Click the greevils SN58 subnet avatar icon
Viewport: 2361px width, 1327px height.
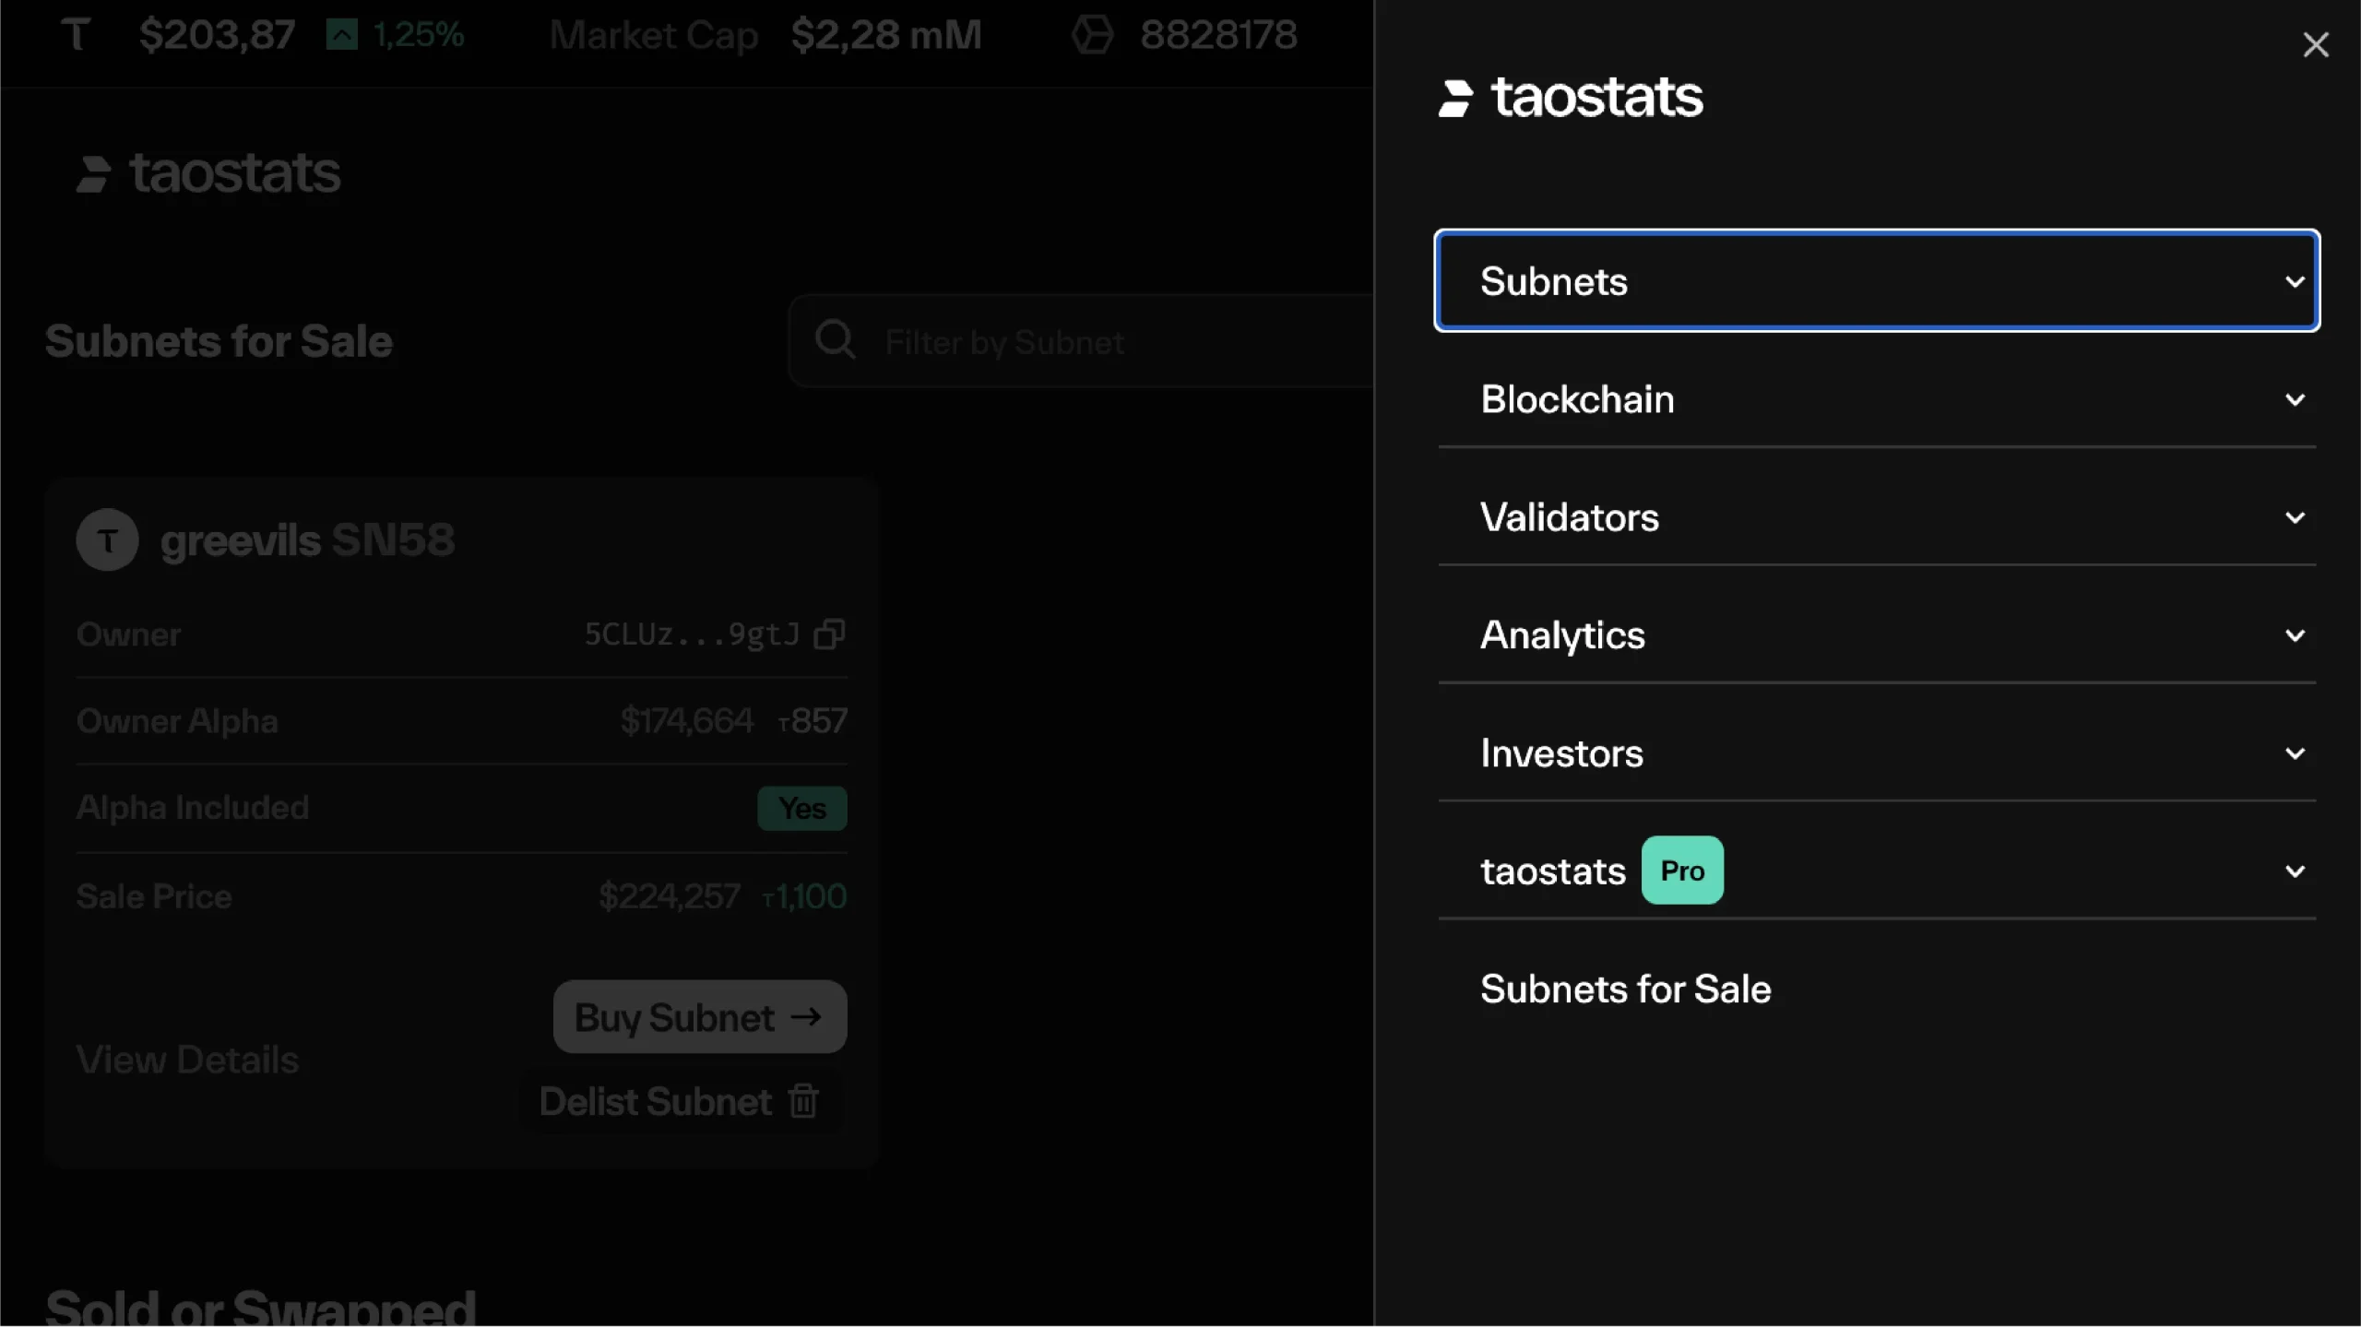point(108,539)
